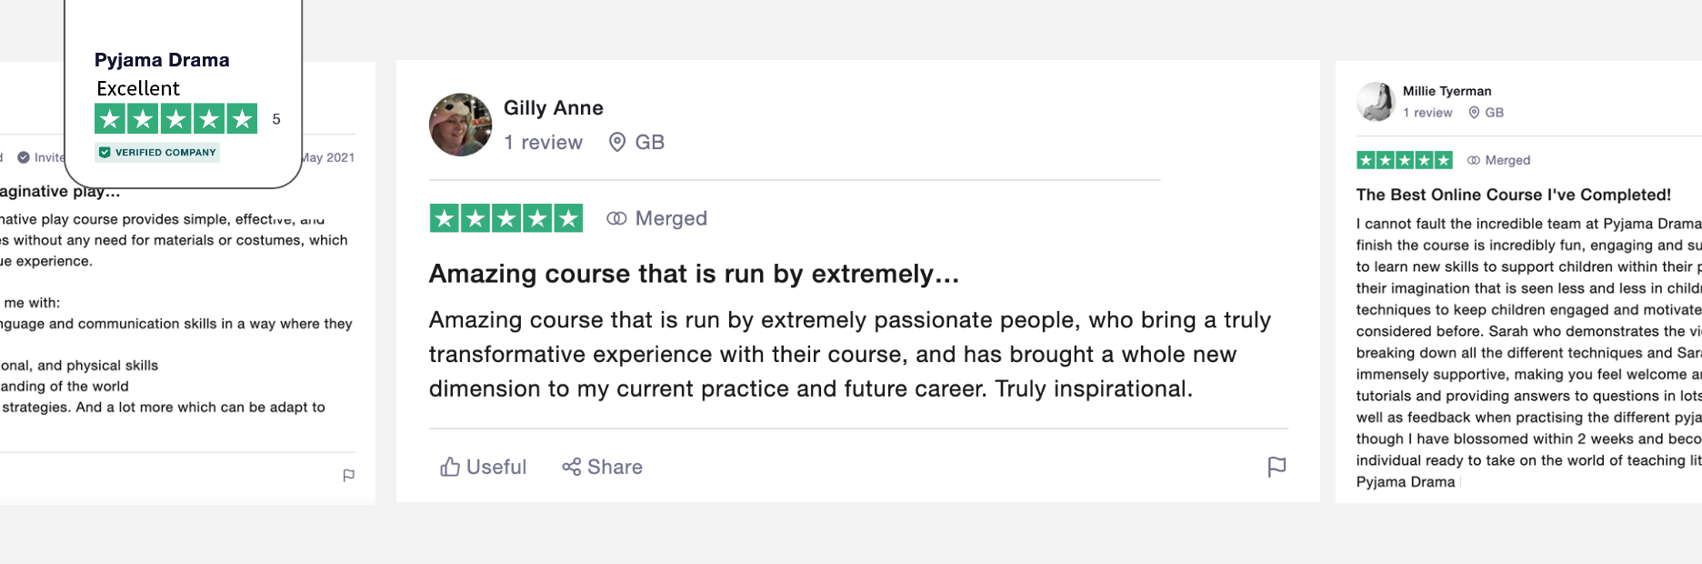Image resolution: width=1702 pixels, height=564 pixels.
Task: Click the Merged icon on Gilly Anne's review
Action: click(x=616, y=218)
